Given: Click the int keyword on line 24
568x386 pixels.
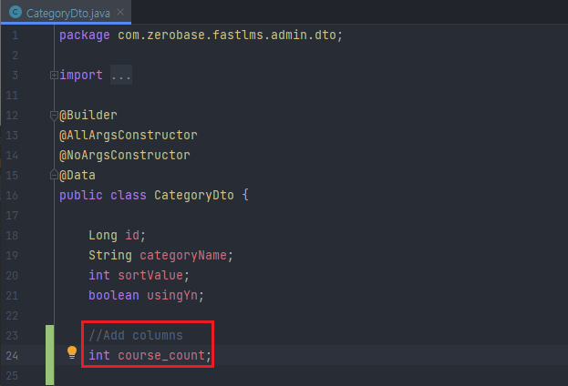Looking at the screenshot, I should 99,356.
